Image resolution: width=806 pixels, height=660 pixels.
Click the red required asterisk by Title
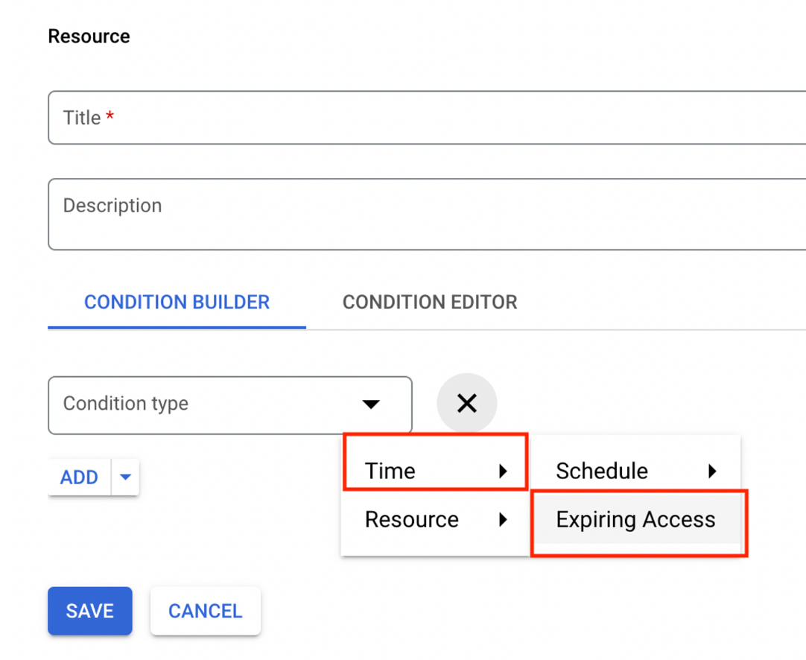(110, 117)
